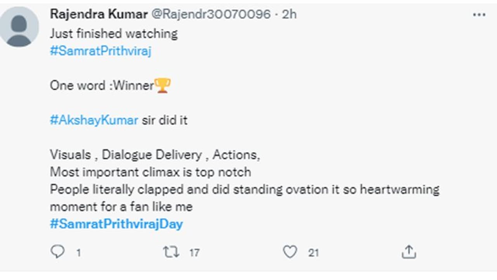497x280 pixels.
Task: Click the "One word :Winner" text
Action: pyautogui.click(x=102, y=86)
